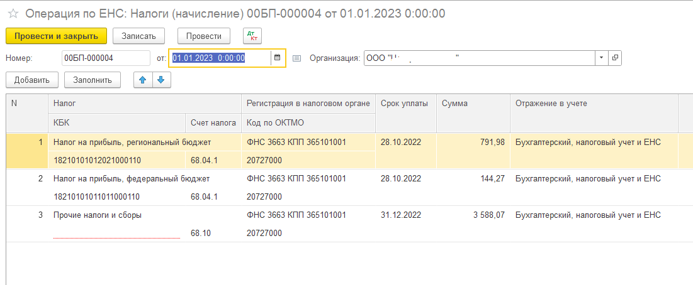
Task: Focus the Номер input field
Action: 105,58
